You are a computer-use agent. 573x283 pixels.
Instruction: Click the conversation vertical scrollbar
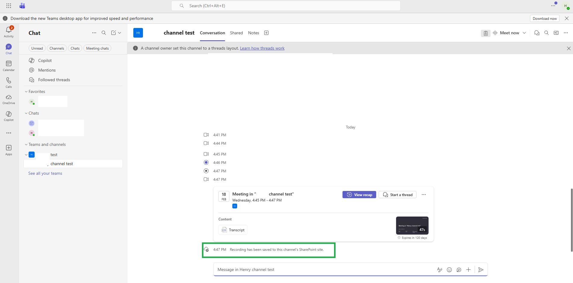coord(571,220)
